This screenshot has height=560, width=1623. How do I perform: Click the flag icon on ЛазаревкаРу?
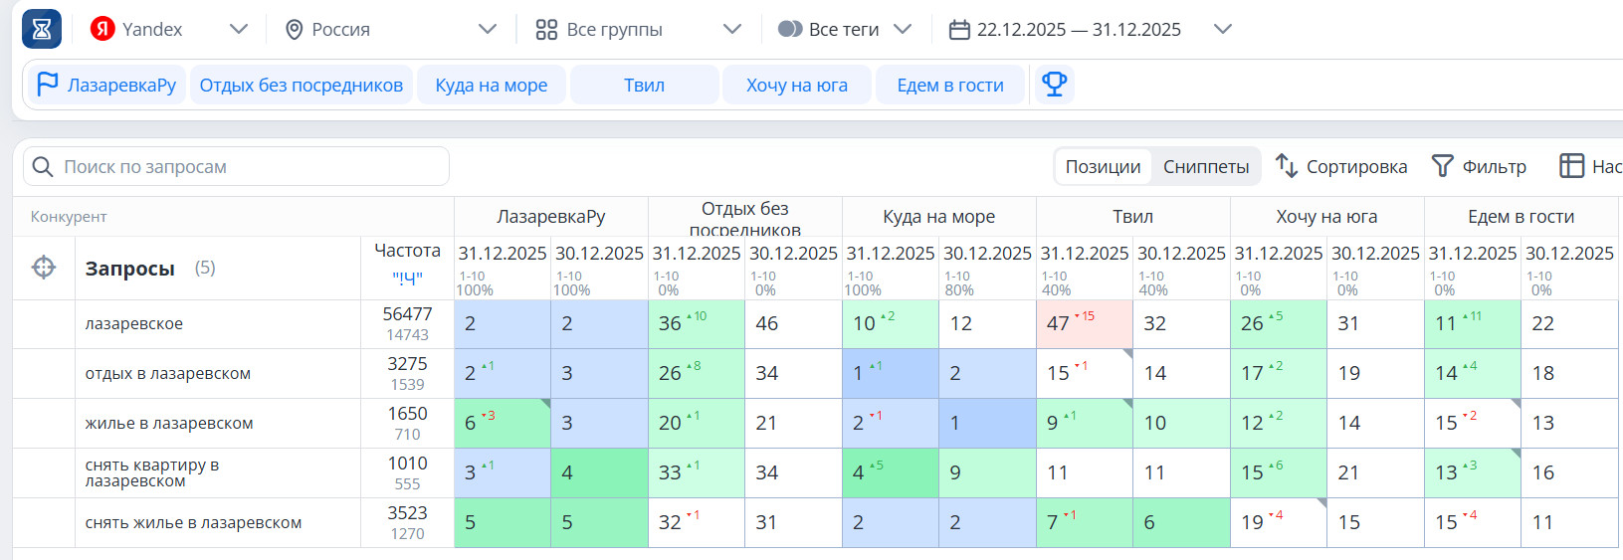coord(47,85)
